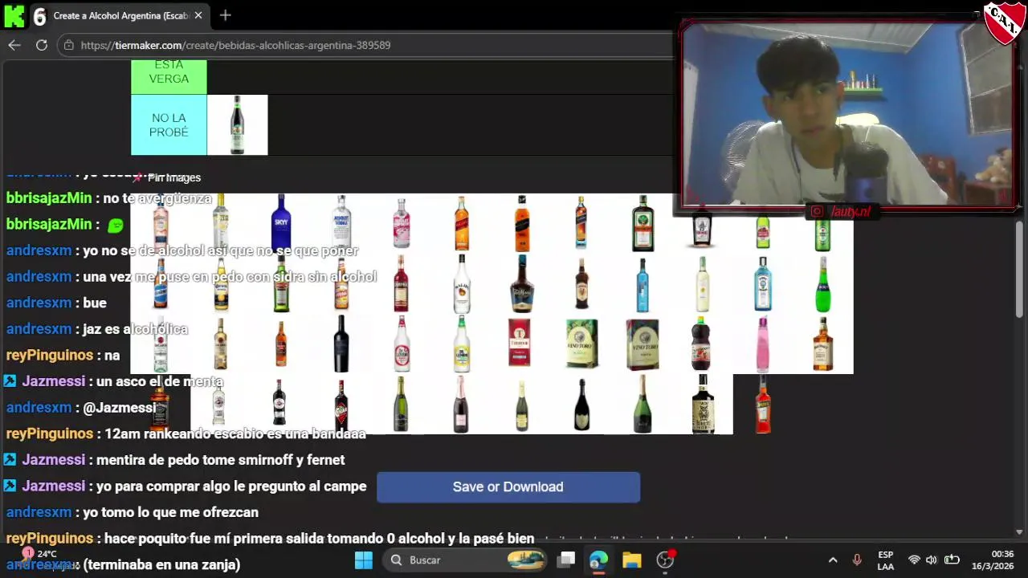1028x578 pixels.
Task: Open Microsoft Edge from the taskbar
Action: tap(599, 560)
